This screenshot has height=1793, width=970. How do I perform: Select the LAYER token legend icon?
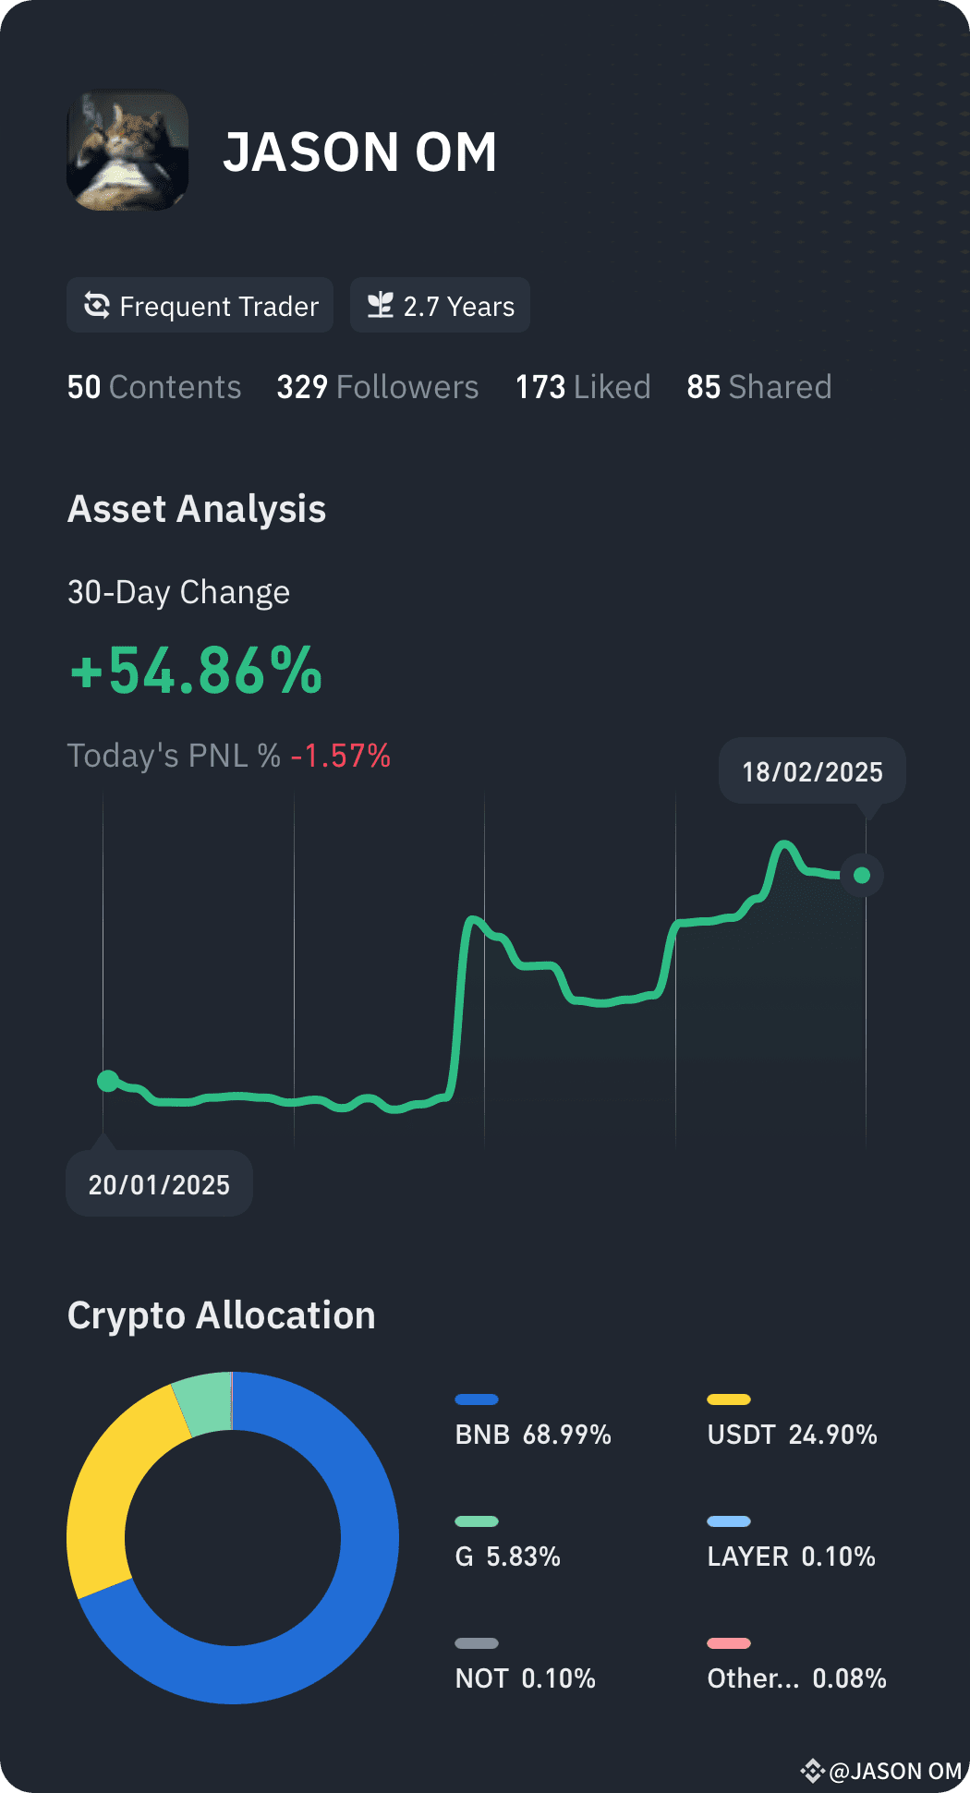[x=730, y=1521]
